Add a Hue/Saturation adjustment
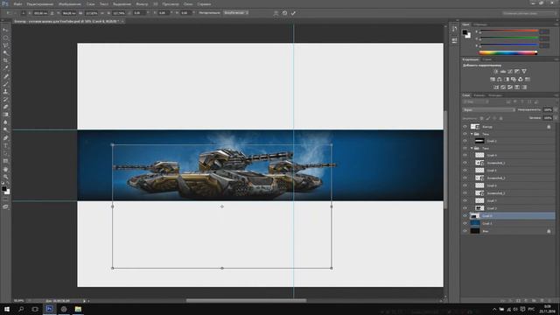 click(x=493, y=80)
